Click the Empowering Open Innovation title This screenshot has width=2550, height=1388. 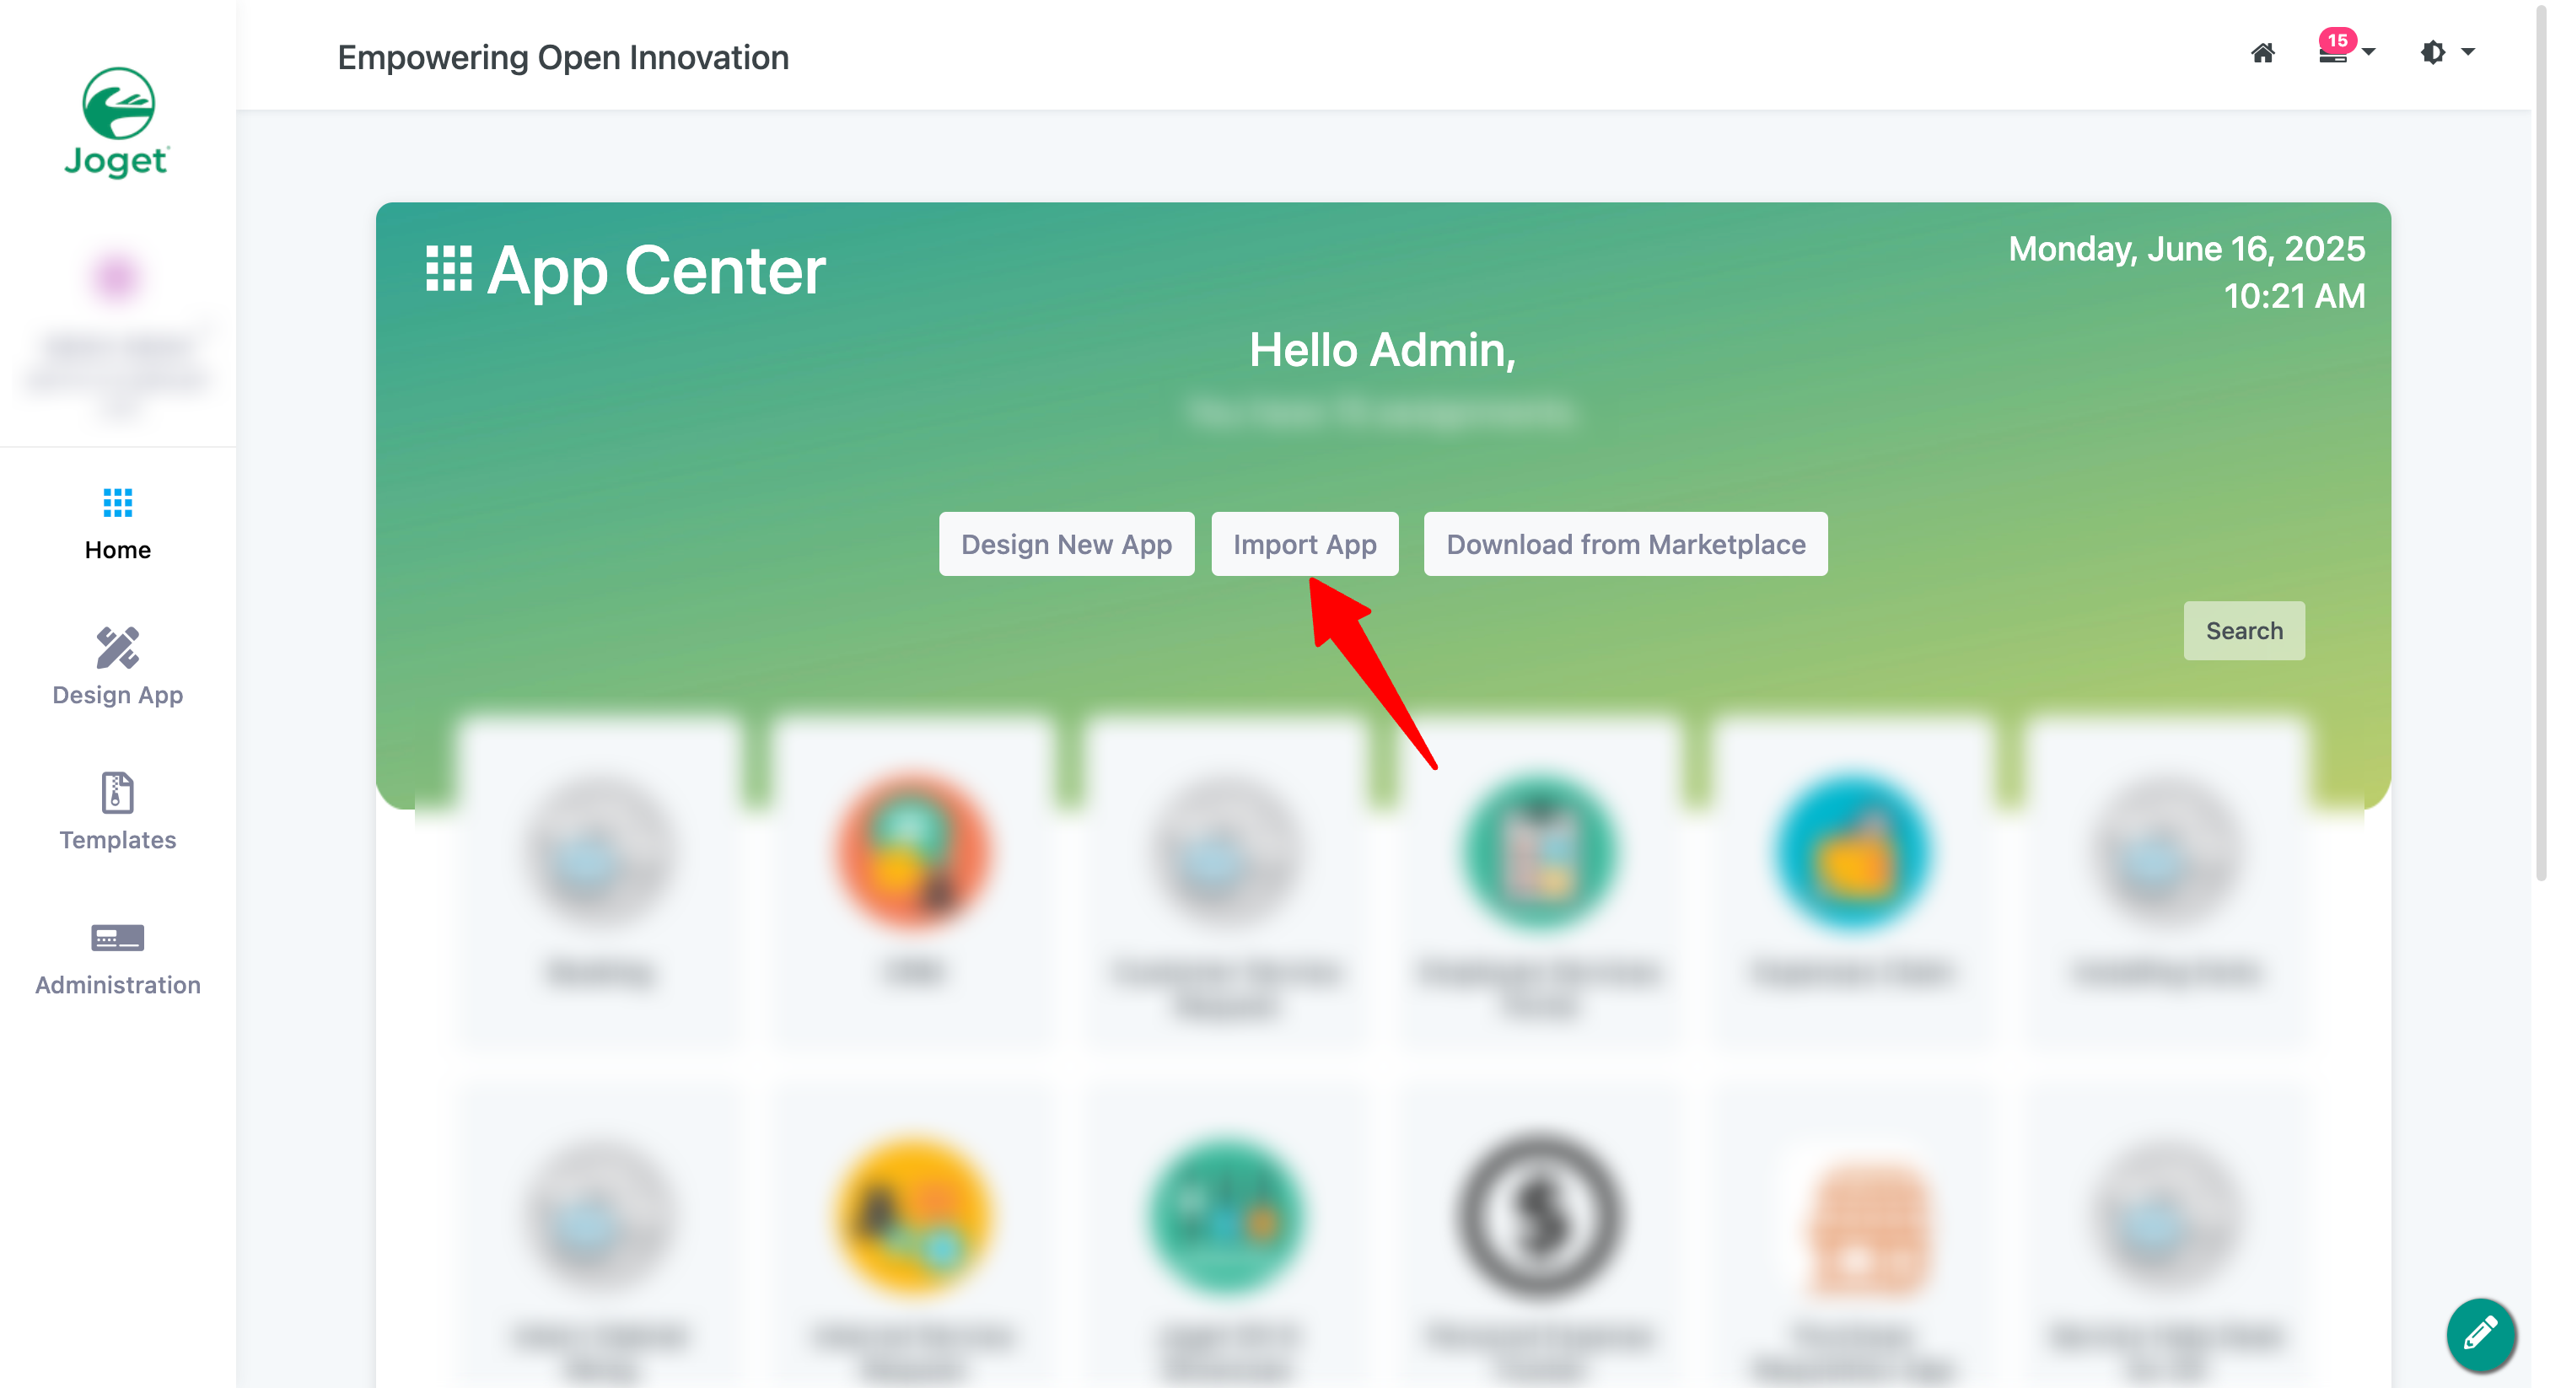[x=563, y=57]
